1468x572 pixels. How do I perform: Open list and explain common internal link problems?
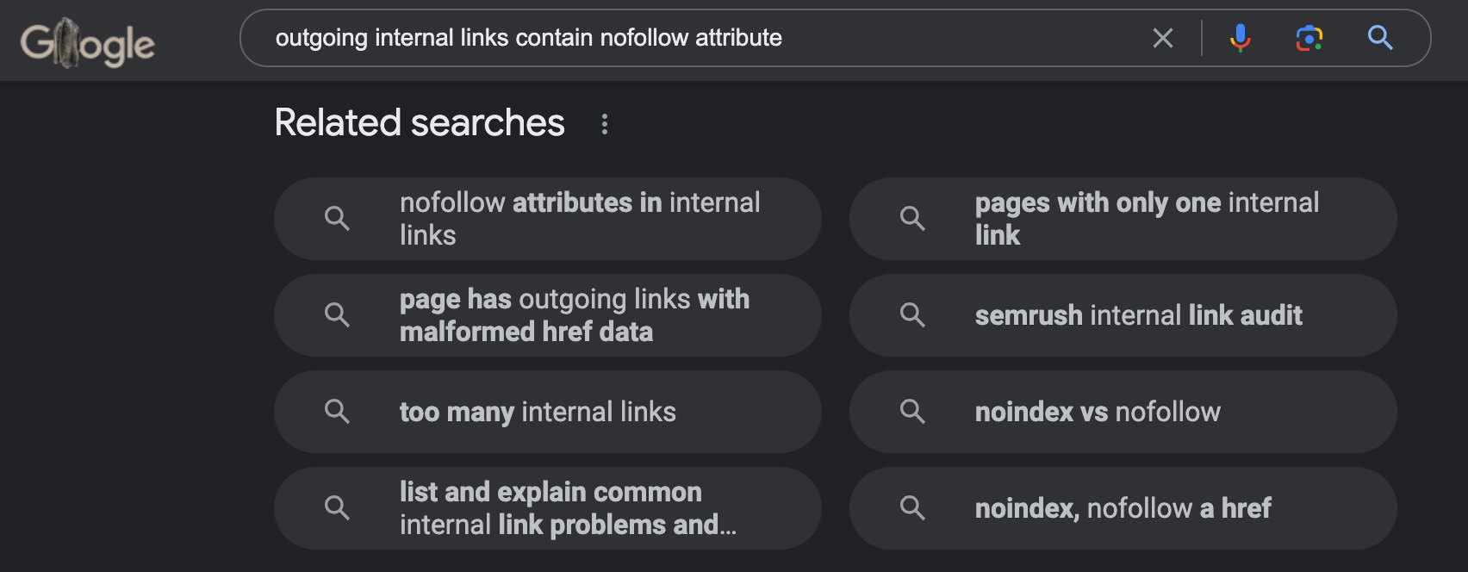coord(548,508)
